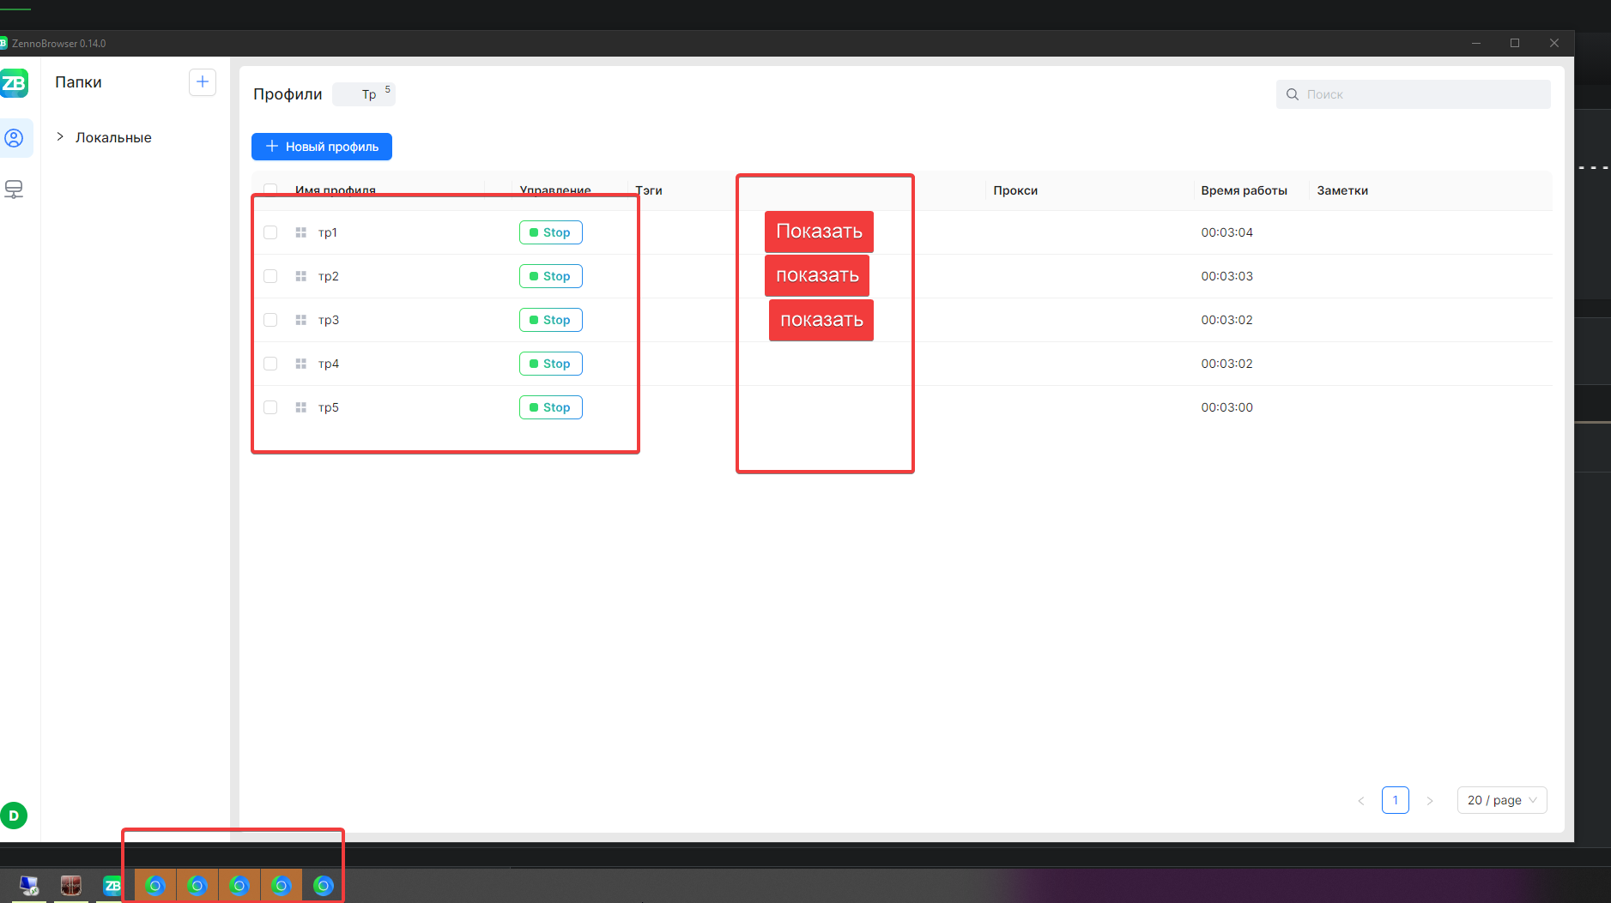Stop the тр2 profile

click(551, 276)
